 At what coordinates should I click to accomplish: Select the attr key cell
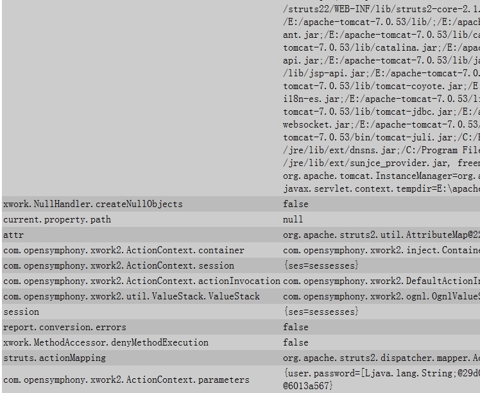coord(13,235)
